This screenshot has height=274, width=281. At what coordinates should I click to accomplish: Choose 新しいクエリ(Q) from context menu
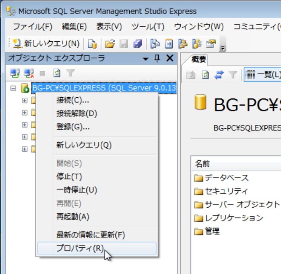pyautogui.click(x=97, y=145)
